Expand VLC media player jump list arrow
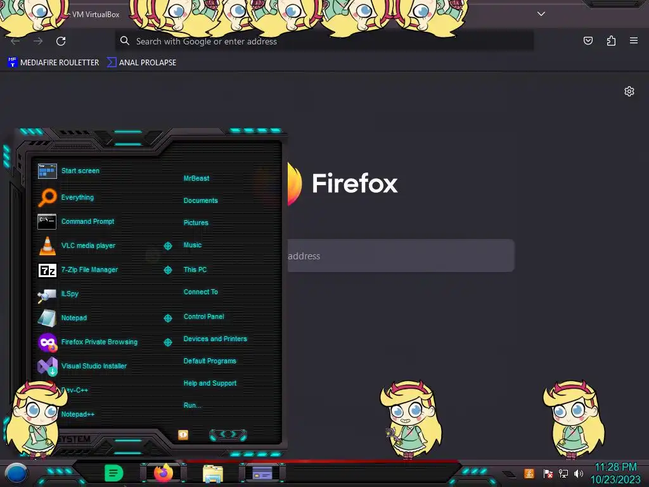 167,246
